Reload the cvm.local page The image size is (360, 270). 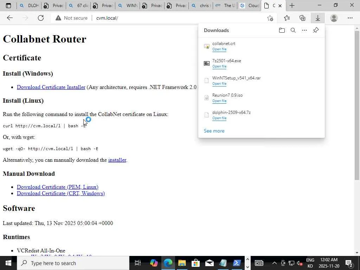pyautogui.click(x=41, y=18)
